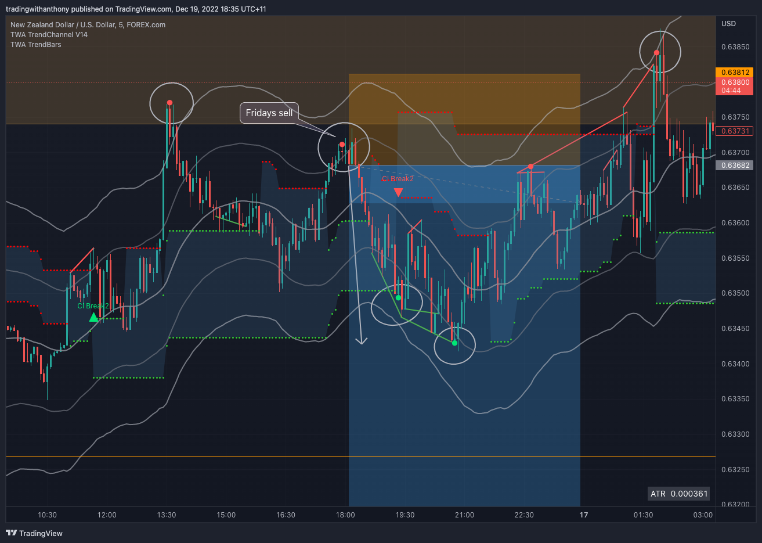Viewport: 762px width, 543px height.
Task: Click the red pivot dot at 13:30 spike high
Action: tap(169, 103)
